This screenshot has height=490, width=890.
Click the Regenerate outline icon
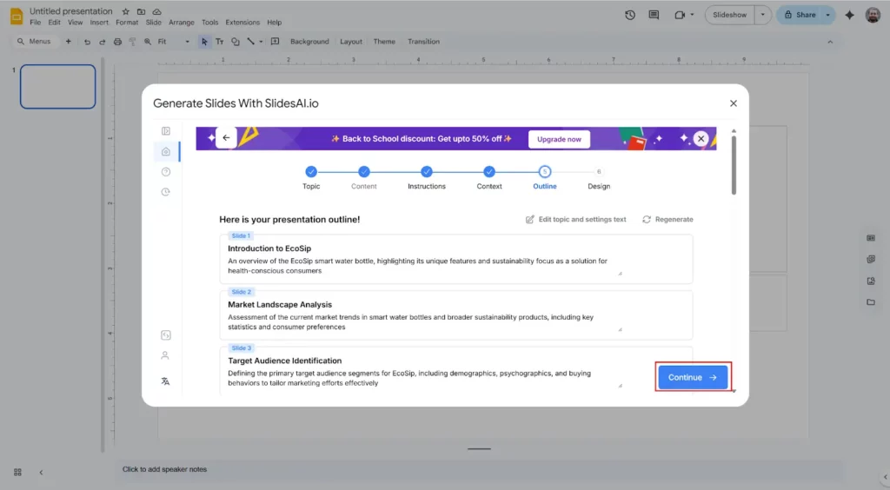coord(647,220)
